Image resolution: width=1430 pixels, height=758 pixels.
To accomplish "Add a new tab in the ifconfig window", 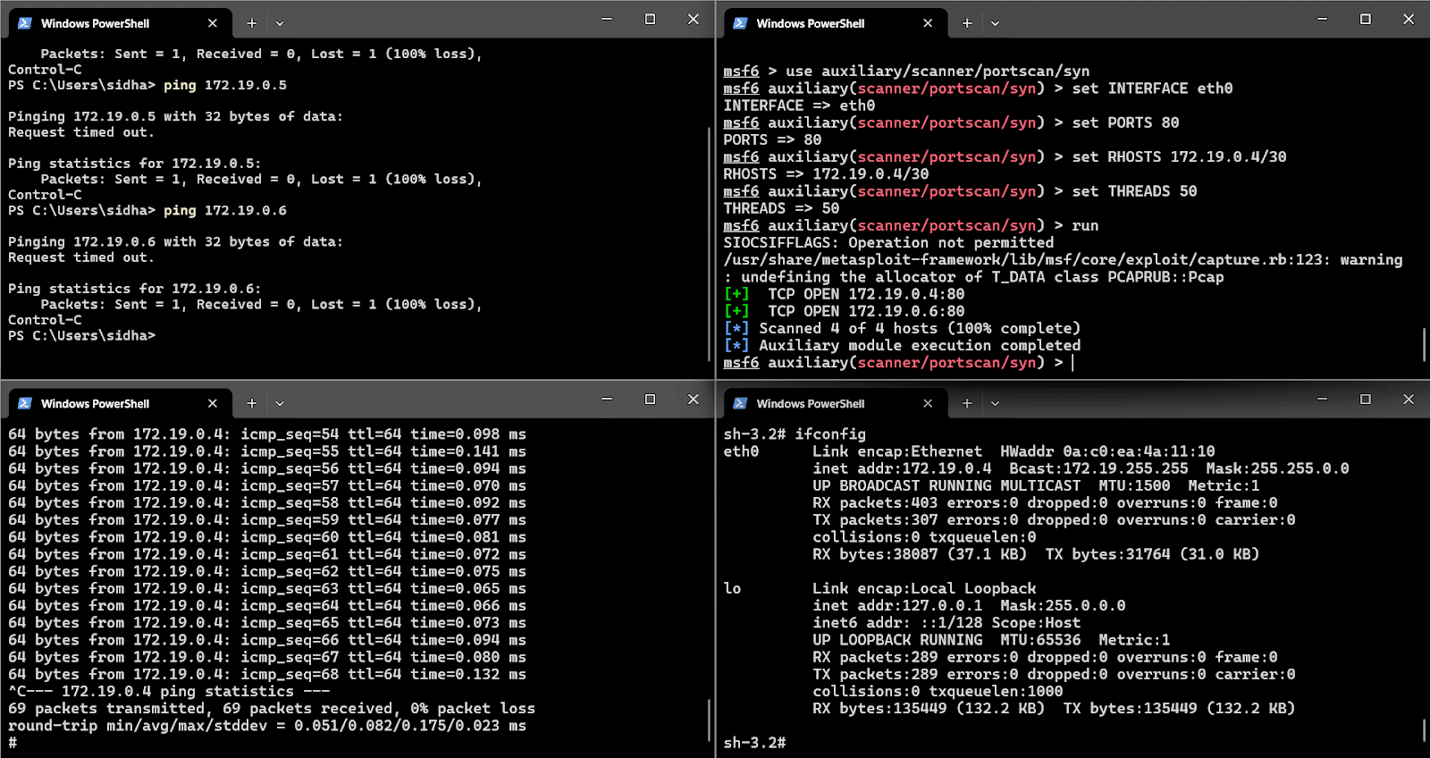I will click(967, 403).
